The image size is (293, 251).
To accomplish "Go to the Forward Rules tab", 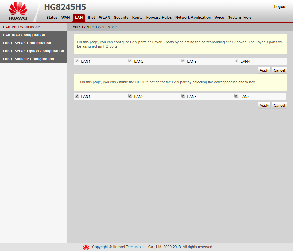I will click(159, 18).
